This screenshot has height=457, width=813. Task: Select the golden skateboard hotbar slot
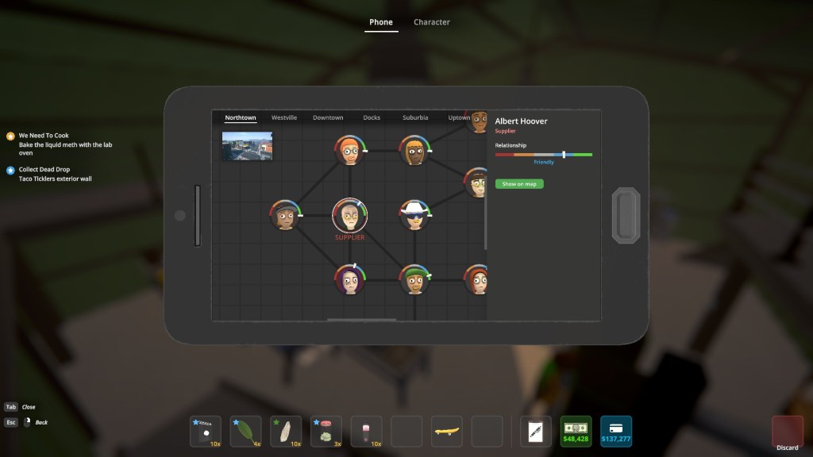click(447, 431)
